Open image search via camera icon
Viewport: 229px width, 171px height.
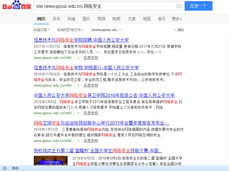179,6
